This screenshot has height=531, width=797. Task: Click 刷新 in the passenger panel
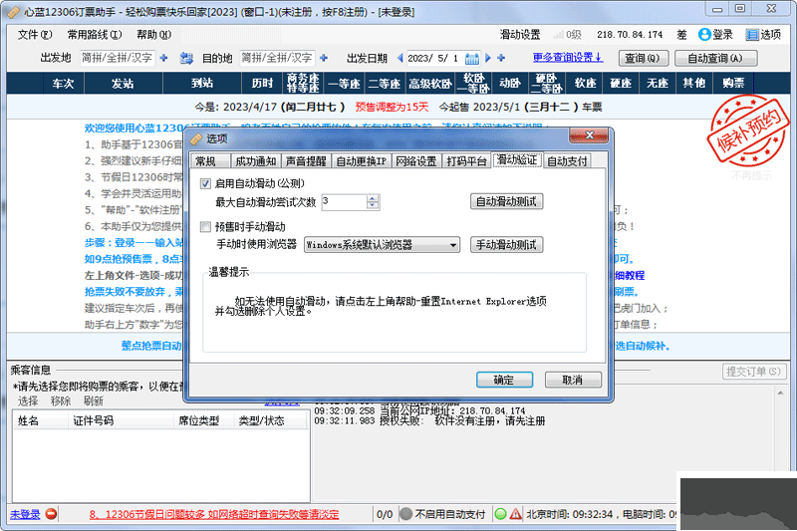pos(93,400)
